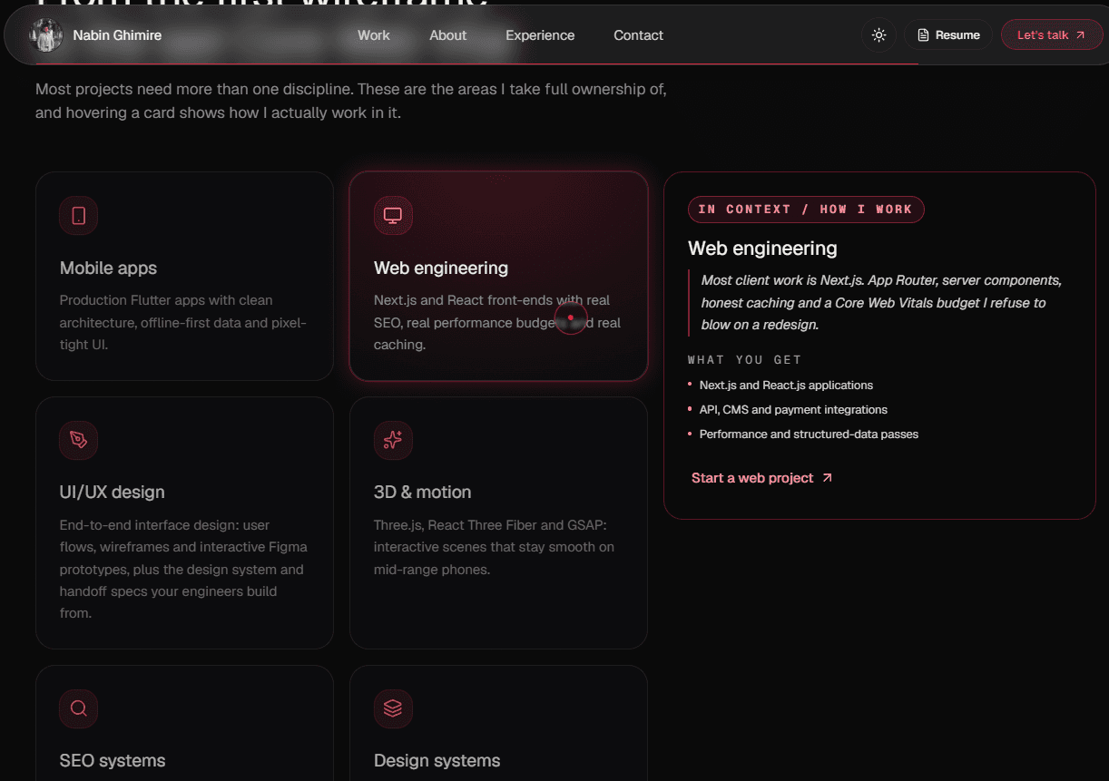This screenshot has height=781, width=1109.
Task: Click 'Performance and structured-data passes' bullet
Action: point(809,434)
